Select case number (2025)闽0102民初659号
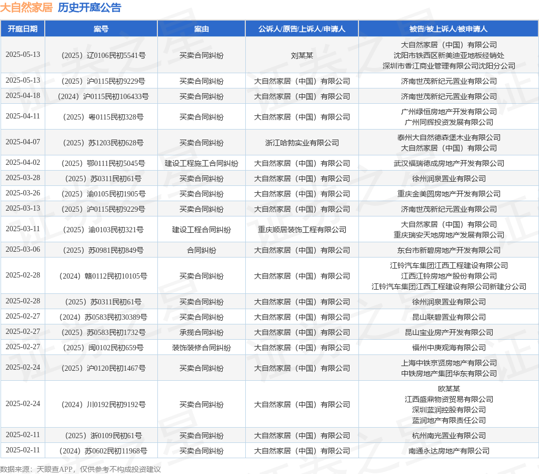This screenshot has width=539, height=474. coord(103,348)
